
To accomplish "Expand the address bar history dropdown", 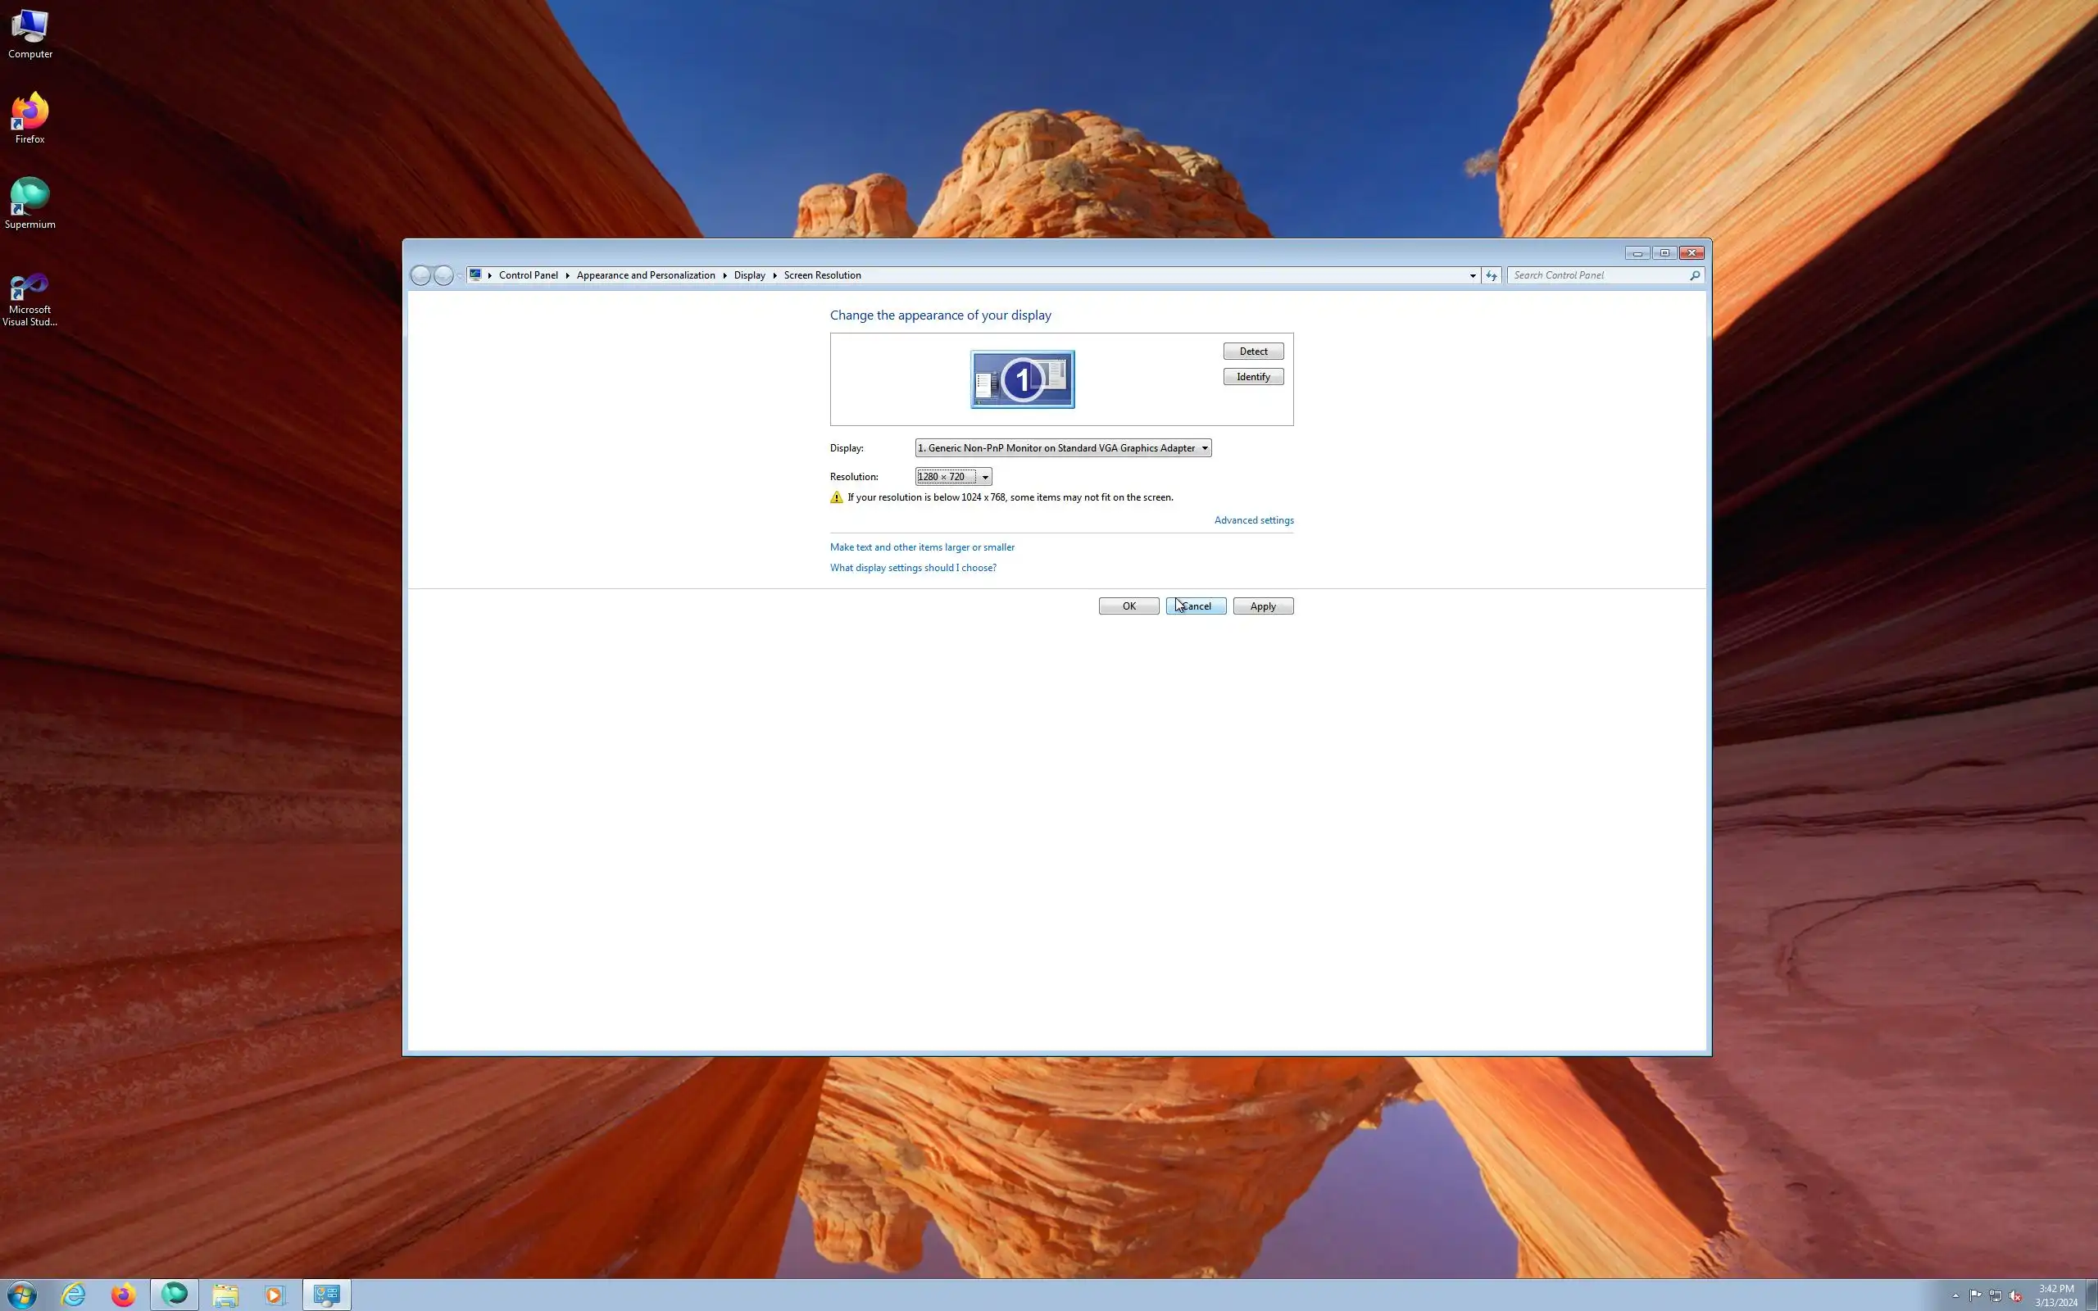I will 1472,276.
